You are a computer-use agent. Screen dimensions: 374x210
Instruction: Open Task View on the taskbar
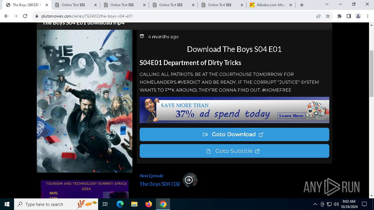[105, 204]
